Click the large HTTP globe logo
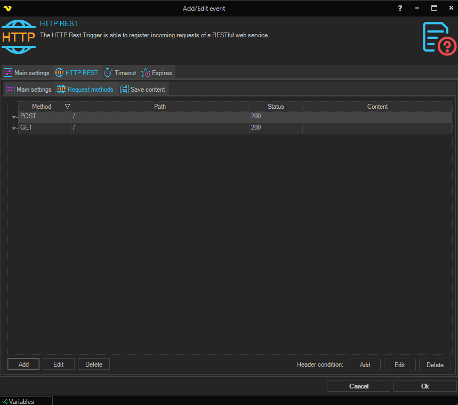 point(19,37)
